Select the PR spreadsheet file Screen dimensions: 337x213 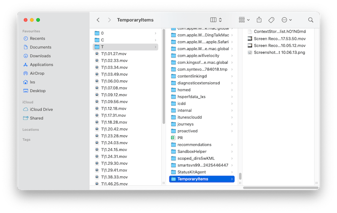click(202, 138)
